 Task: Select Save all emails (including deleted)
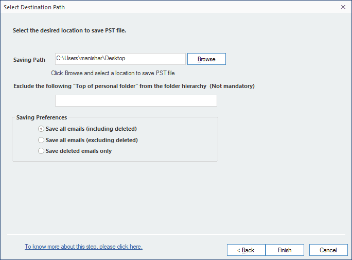[41, 129]
